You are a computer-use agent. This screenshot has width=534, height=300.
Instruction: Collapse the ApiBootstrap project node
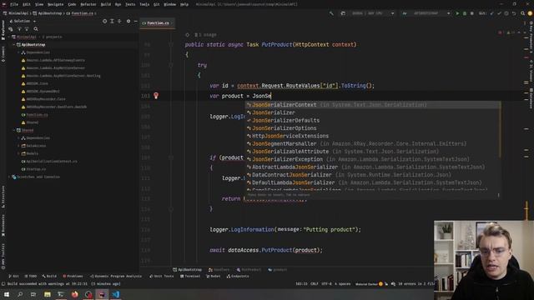click(14, 44)
